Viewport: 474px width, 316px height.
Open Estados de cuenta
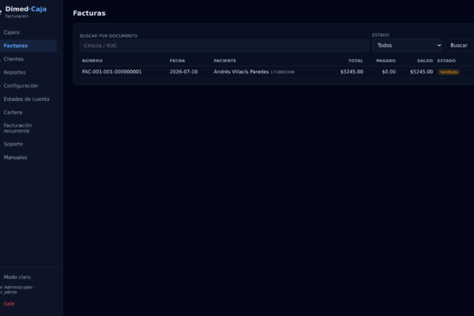click(x=27, y=99)
